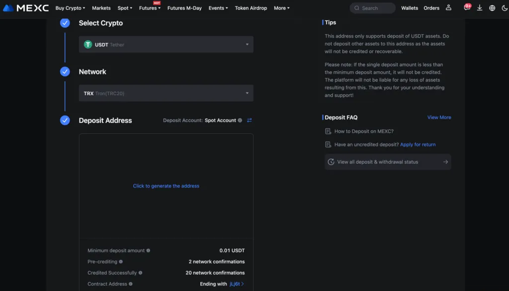Click the swap icon beside Spot Account
The image size is (509, 291).
pos(249,120)
